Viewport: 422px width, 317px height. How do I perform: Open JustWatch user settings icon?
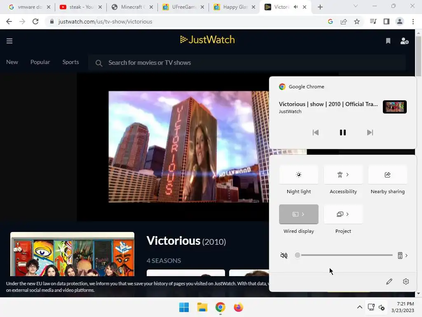click(x=405, y=41)
